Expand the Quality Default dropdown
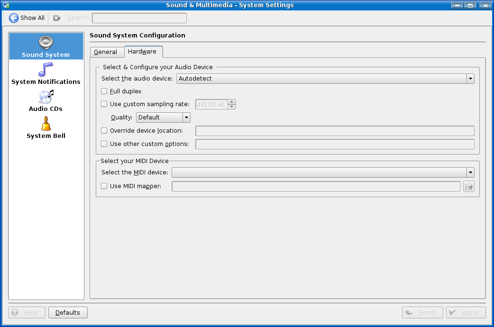Viewport: 494px width, 327px height. click(163, 118)
